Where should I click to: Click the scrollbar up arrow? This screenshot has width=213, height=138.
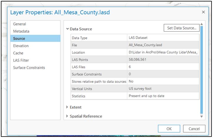coord(202,24)
